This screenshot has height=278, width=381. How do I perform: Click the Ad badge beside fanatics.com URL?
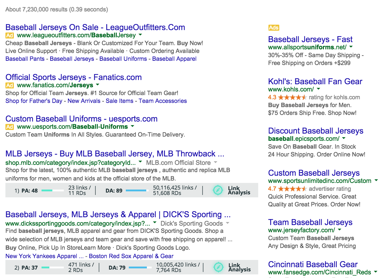10,85
